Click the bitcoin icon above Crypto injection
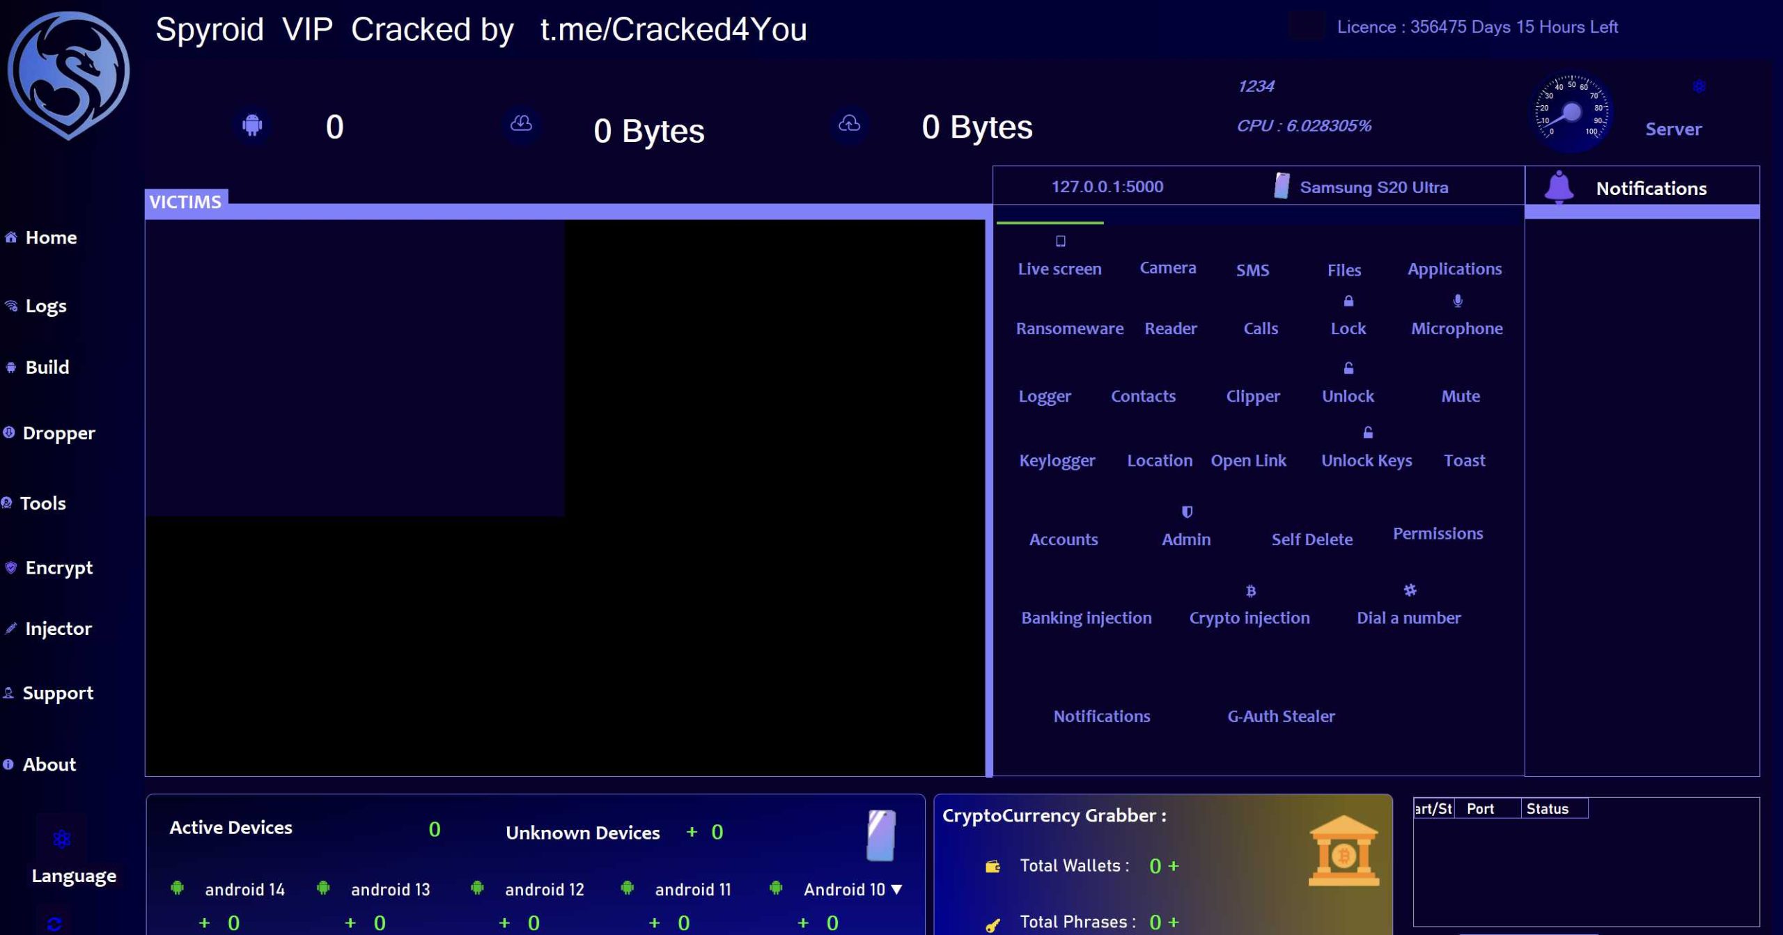The height and width of the screenshot is (935, 1783). pyautogui.click(x=1250, y=590)
